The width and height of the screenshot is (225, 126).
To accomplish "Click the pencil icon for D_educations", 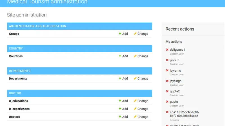I will coord(135,101).
